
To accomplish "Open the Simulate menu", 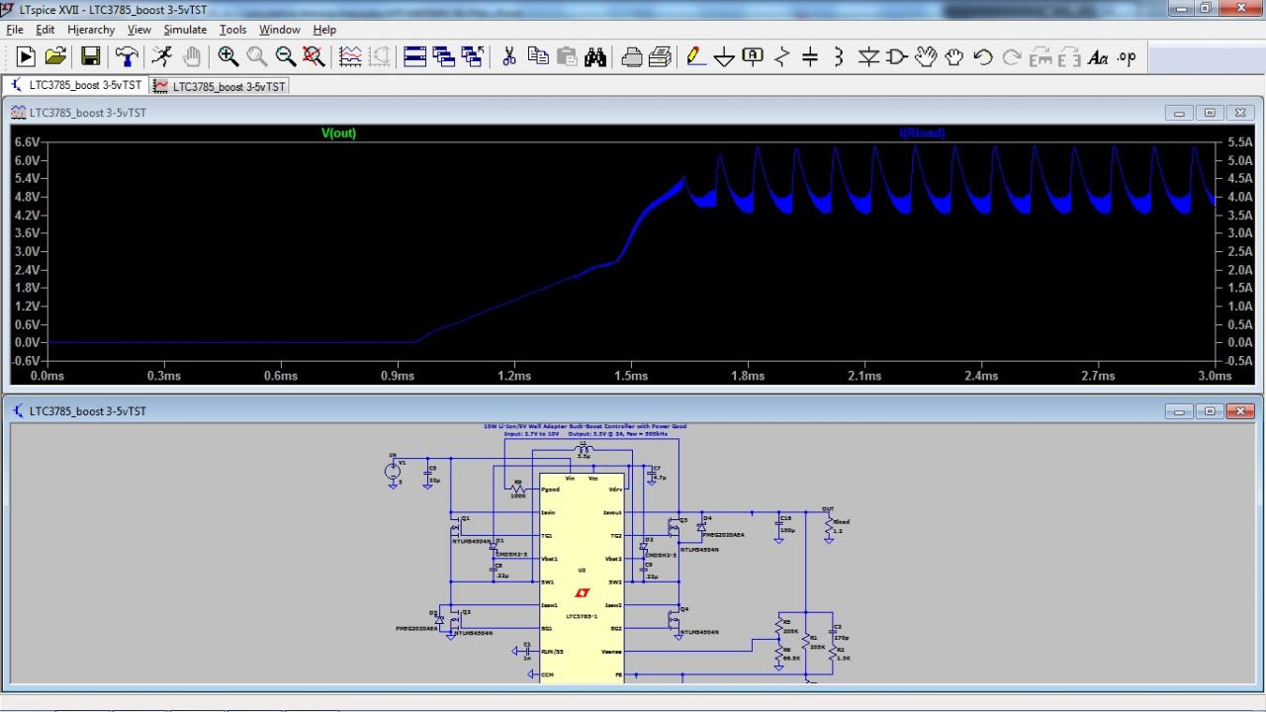I will [x=185, y=30].
